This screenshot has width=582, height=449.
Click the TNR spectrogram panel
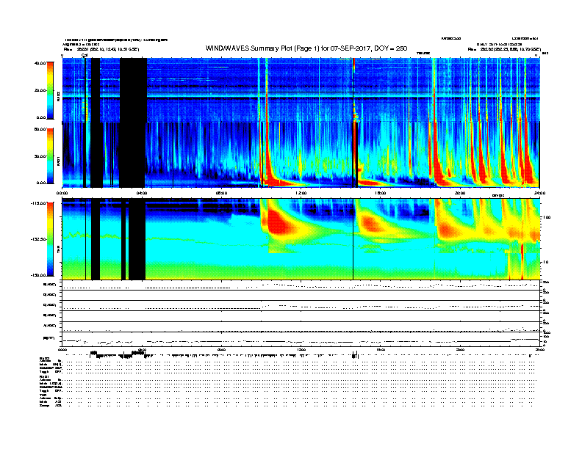(x=301, y=239)
